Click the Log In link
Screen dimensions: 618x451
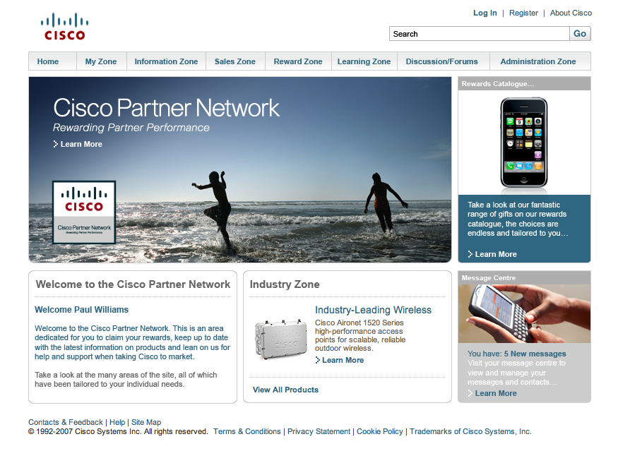pyautogui.click(x=485, y=13)
